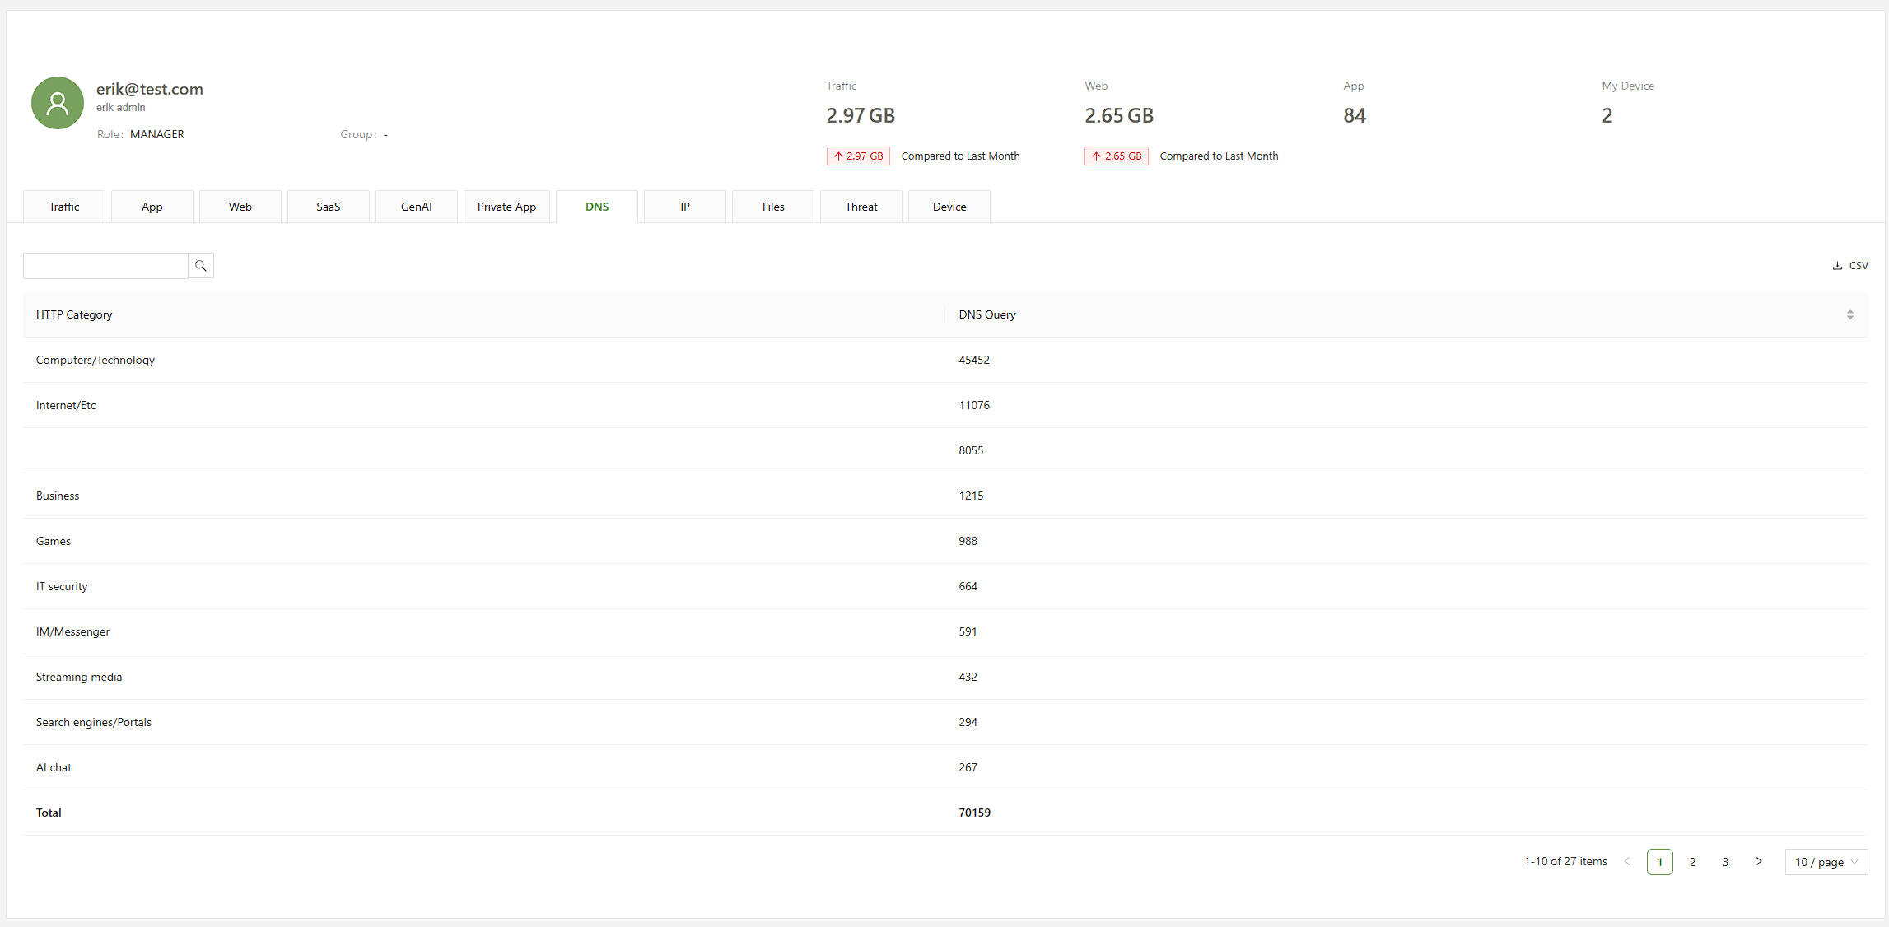
Task: Click the search magnifier icon button
Action: (200, 266)
